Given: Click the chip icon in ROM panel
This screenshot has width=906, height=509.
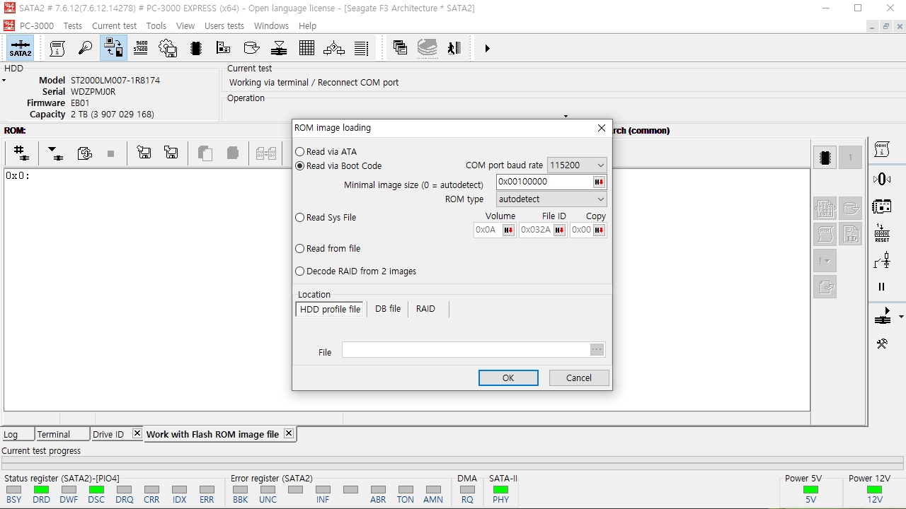Looking at the screenshot, I should click(x=825, y=158).
